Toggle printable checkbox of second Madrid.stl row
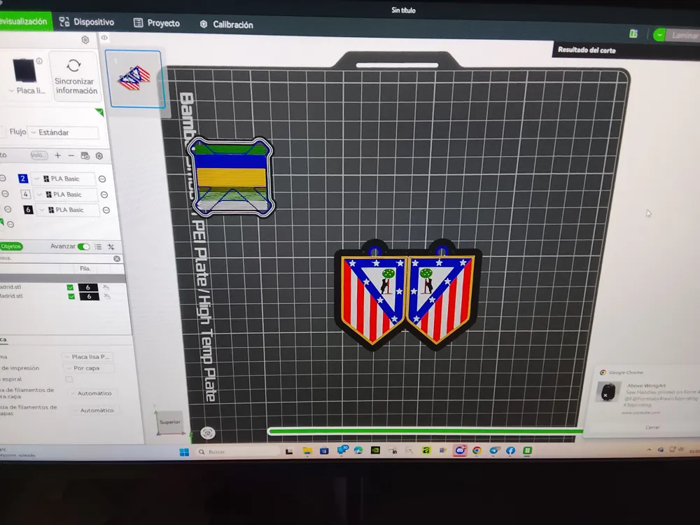 71,296
